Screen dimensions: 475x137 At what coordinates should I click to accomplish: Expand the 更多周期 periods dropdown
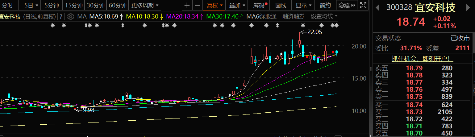pos(145,5)
